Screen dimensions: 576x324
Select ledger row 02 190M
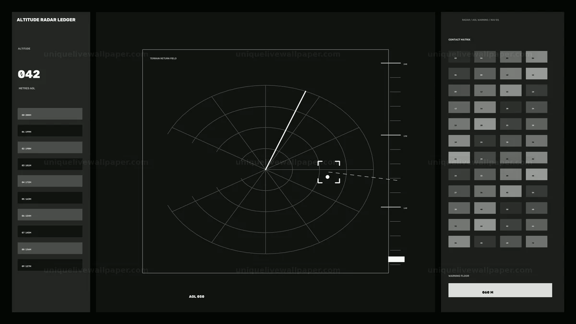(50, 148)
